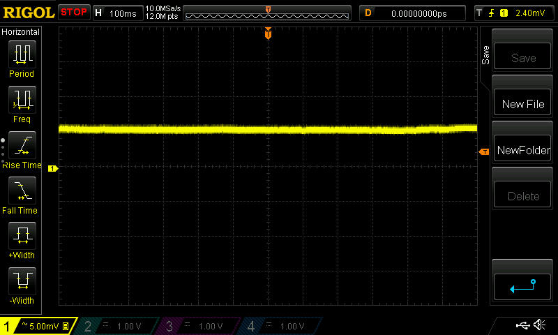This screenshot has height=335, width=558.
Task: Click the rising edge trigger icon
Action: pos(492,13)
